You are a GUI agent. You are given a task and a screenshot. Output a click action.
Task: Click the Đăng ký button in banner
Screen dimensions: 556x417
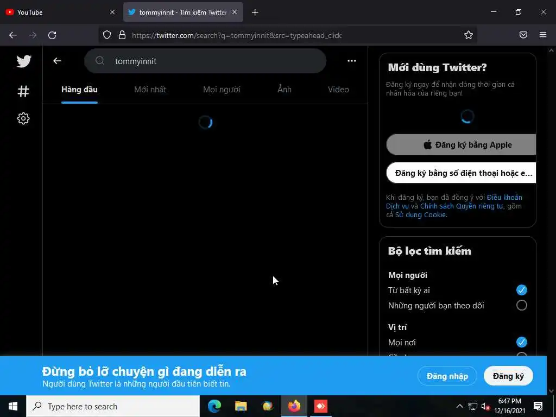coord(508,376)
